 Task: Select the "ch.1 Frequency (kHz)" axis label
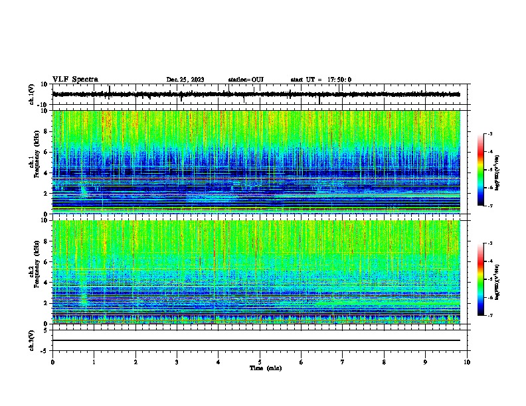(34, 154)
